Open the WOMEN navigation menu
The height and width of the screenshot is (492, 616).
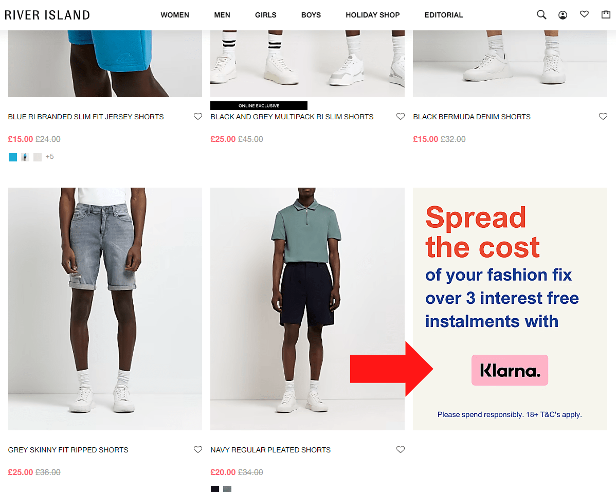tap(175, 15)
